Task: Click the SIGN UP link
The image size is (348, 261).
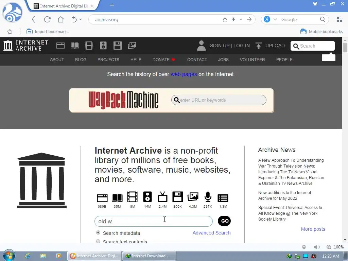Action: (220, 46)
